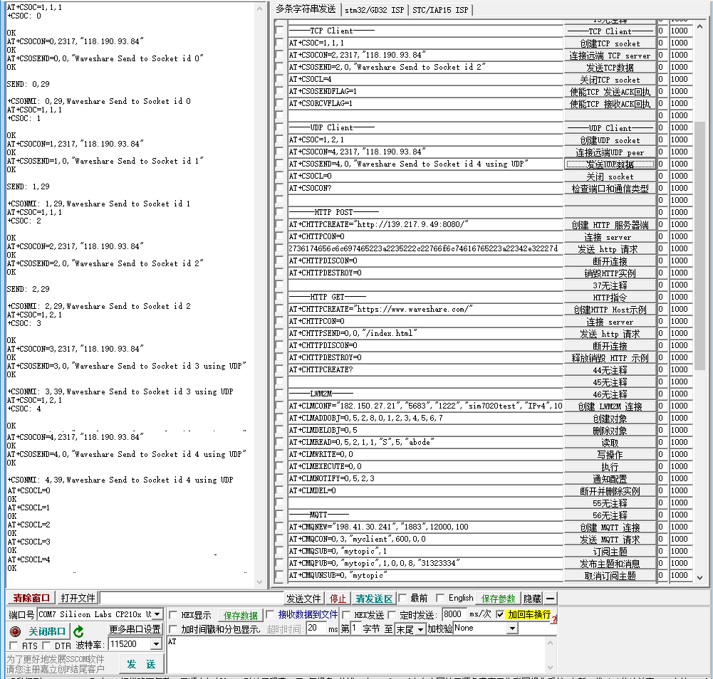The height and width of the screenshot is (679, 713).
Task: Click the AT send text area
Action: [356, 655]
